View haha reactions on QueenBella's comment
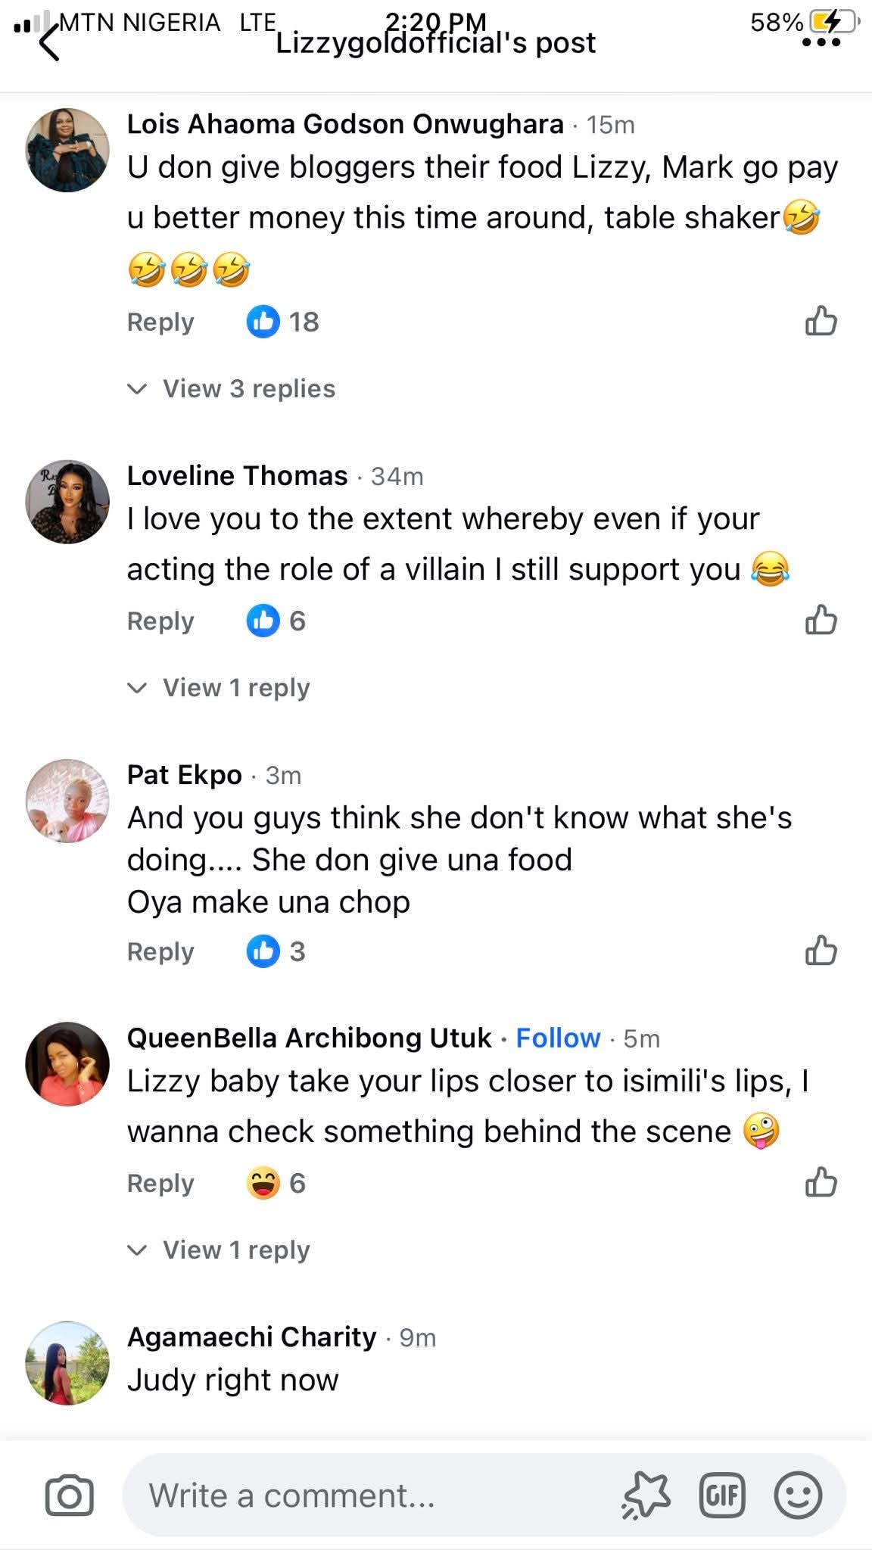The image size is (872, 1550). [x=277, y=1183]
